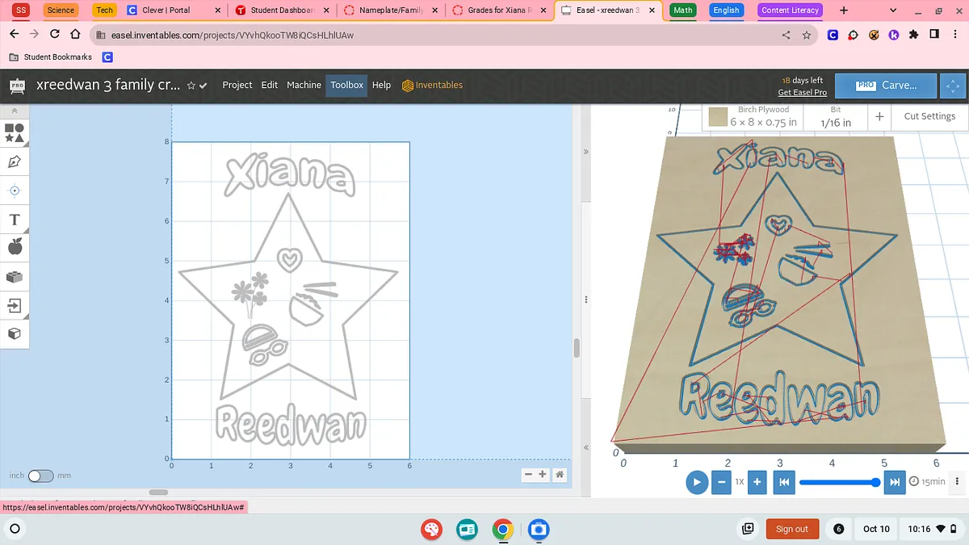Screen dimensions: 969x545
Task: Open the Edit menu
Action: tap(270, 85)
